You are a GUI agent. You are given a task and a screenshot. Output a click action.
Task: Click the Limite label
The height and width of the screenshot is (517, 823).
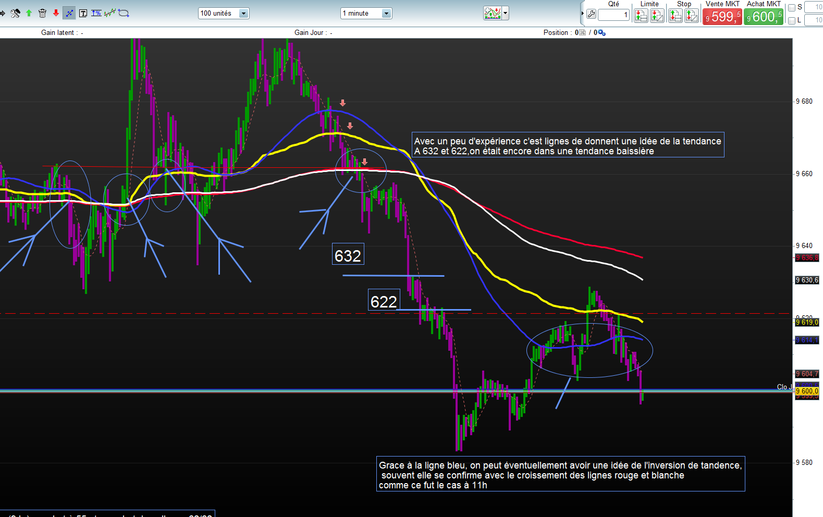[649, 4]
